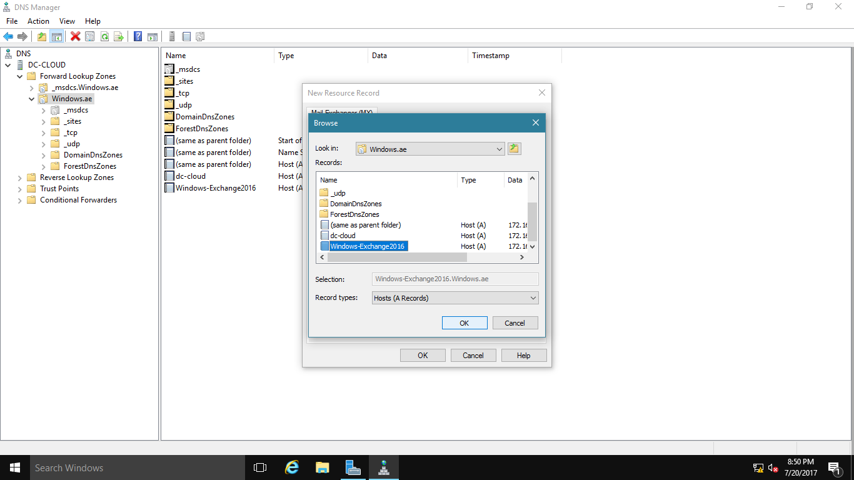Screen dimensions: 854x480
Task: Close the Browse dialog with X
Action: coord(536,123)
